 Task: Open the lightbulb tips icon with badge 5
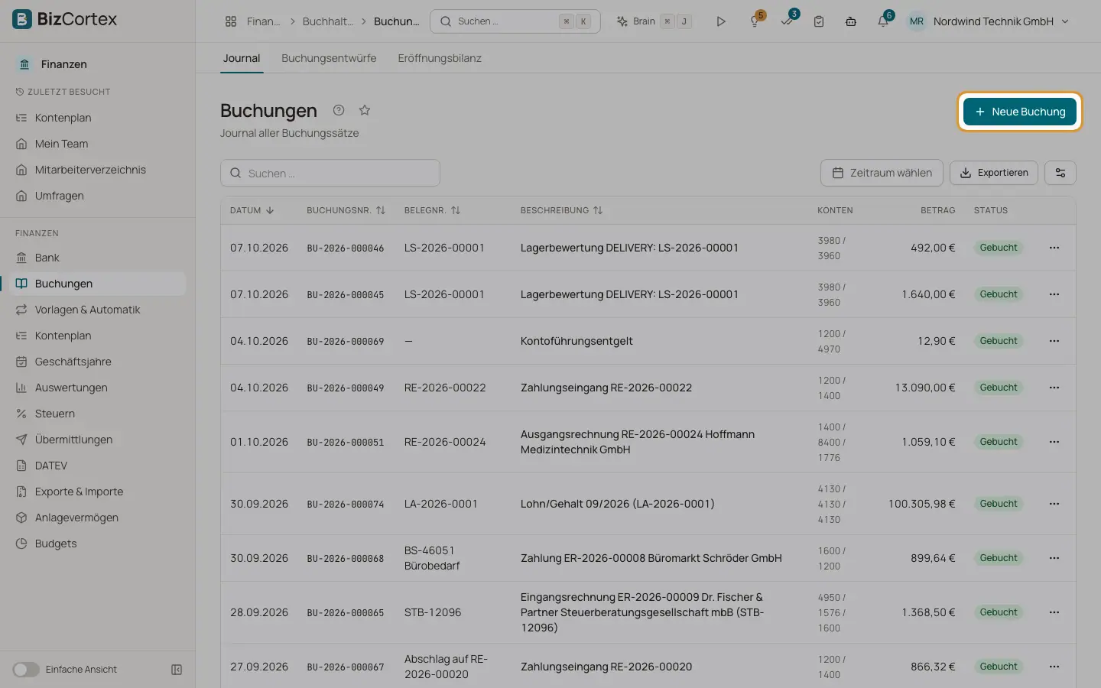(755, 21)
